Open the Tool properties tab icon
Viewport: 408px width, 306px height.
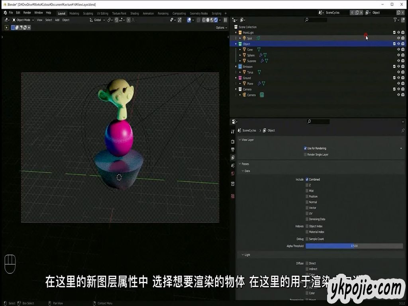(233, 131)
